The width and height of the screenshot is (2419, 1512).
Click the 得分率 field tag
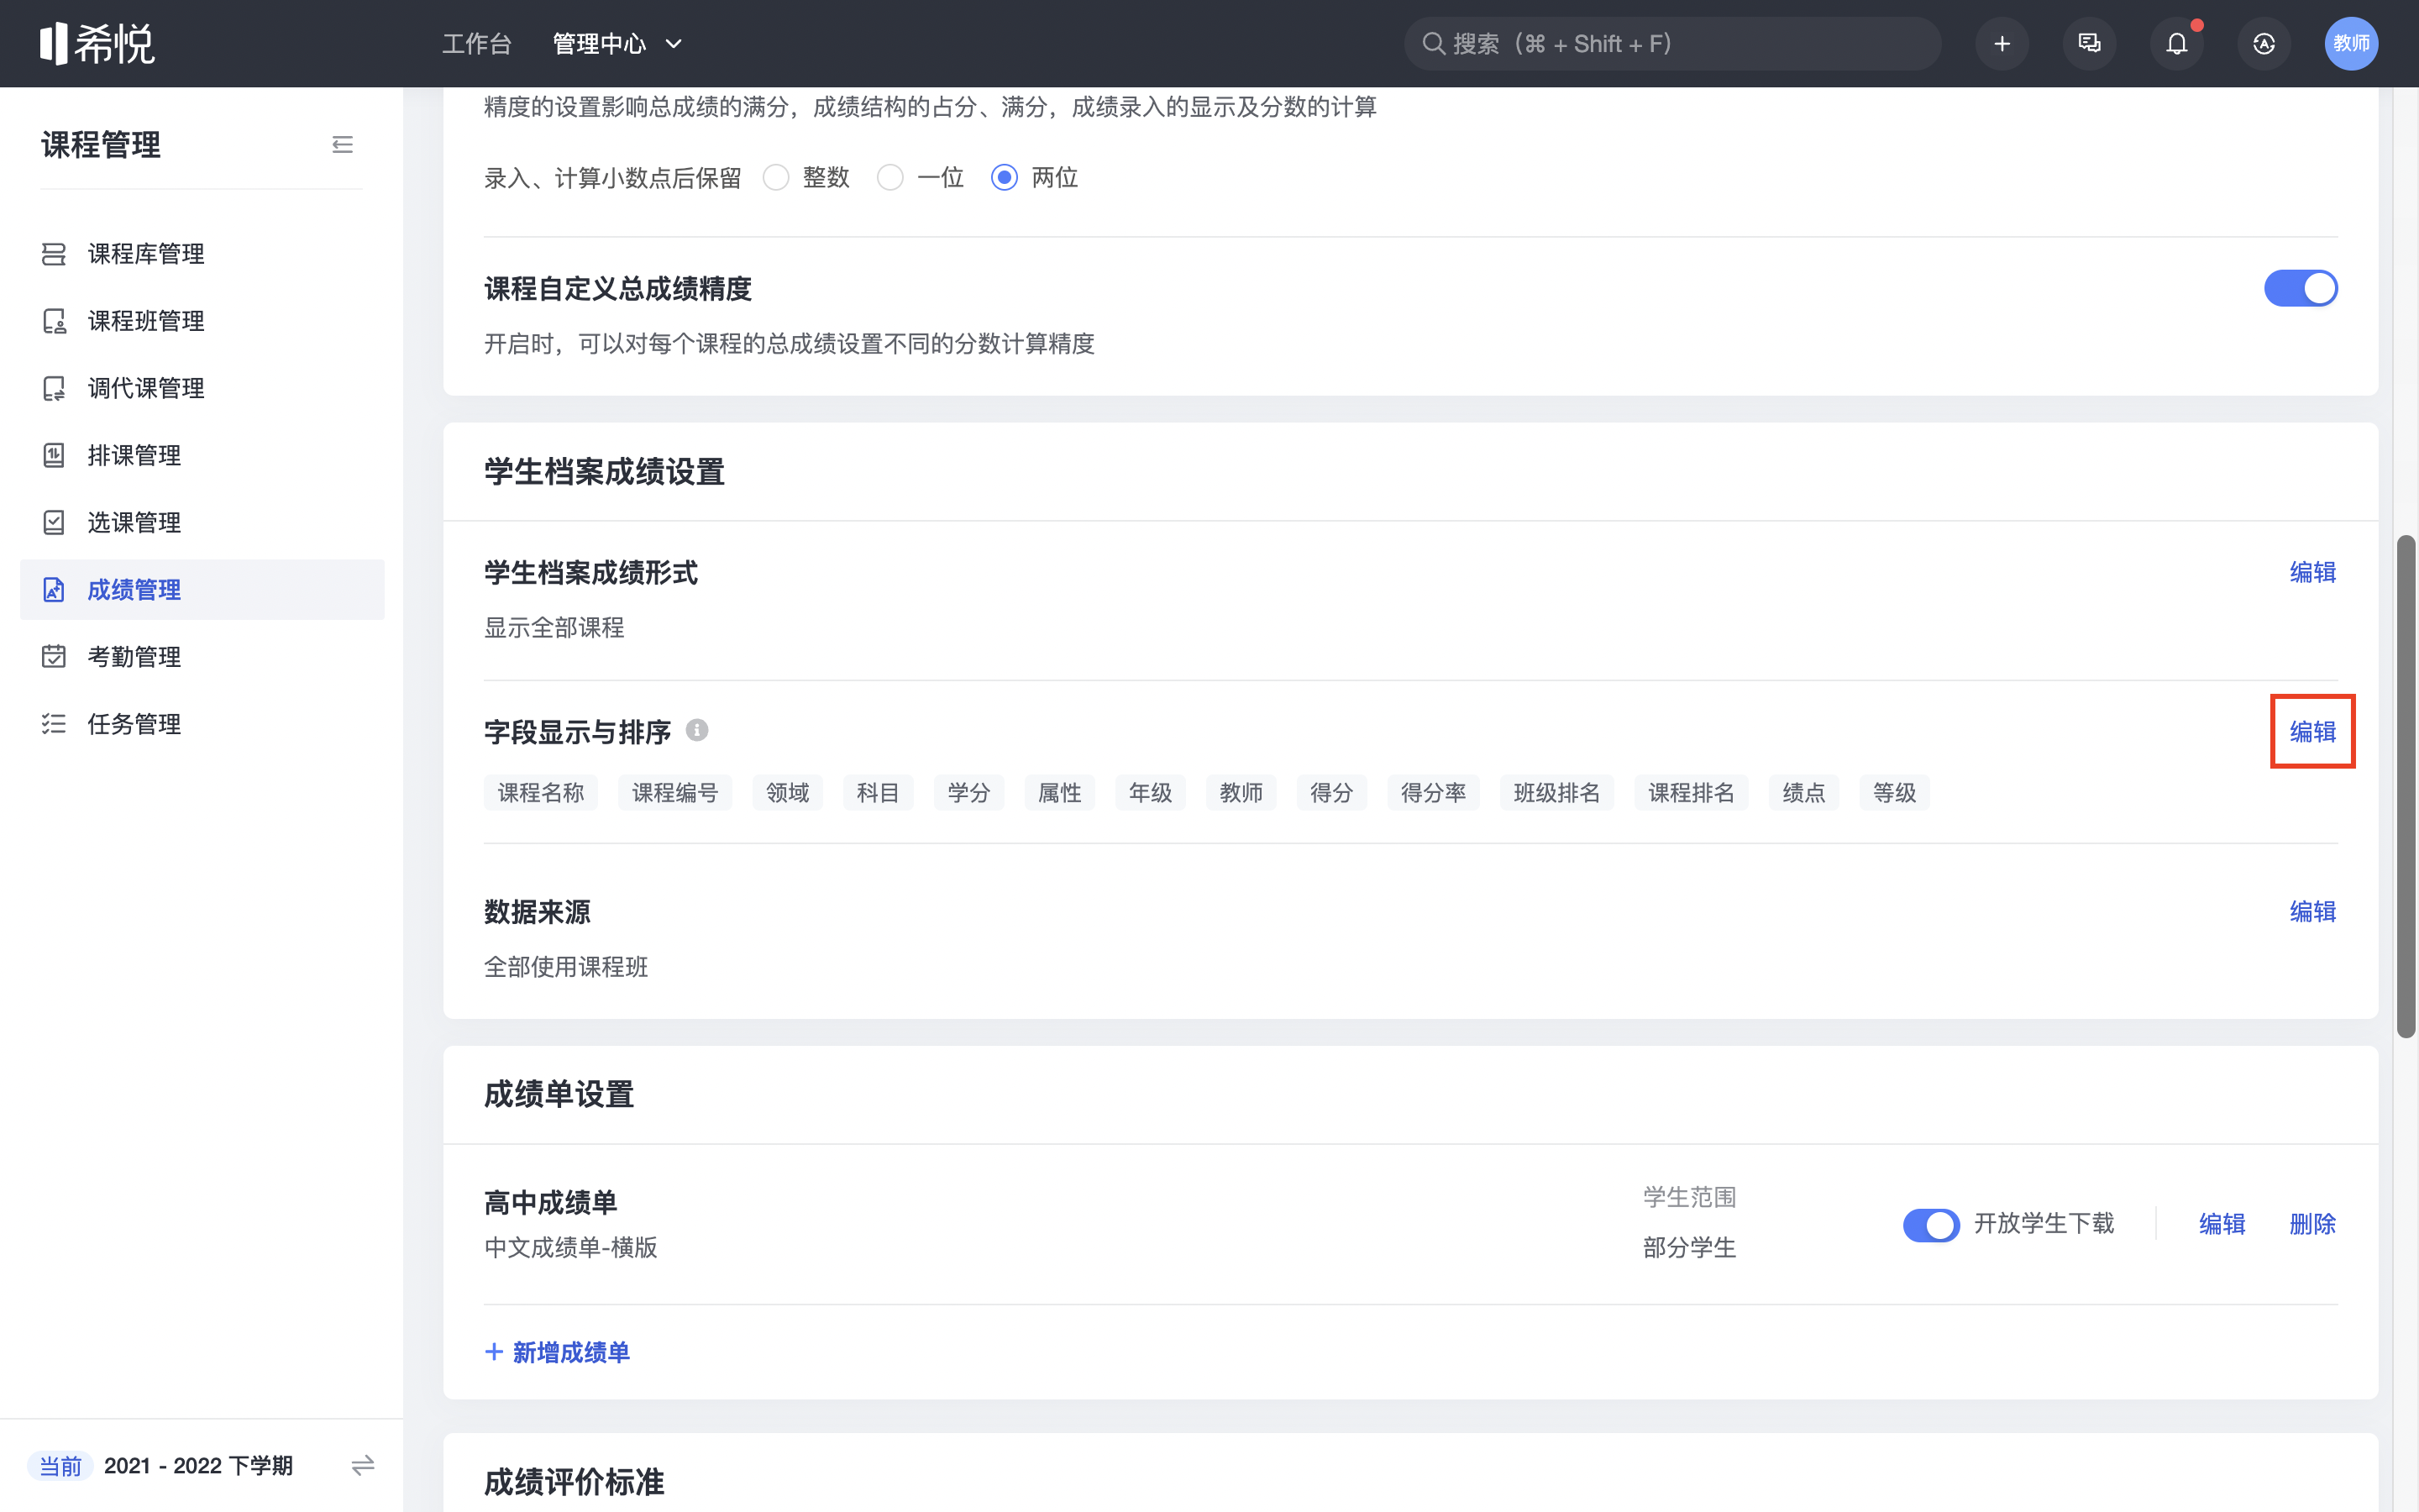pos(1434,793)
